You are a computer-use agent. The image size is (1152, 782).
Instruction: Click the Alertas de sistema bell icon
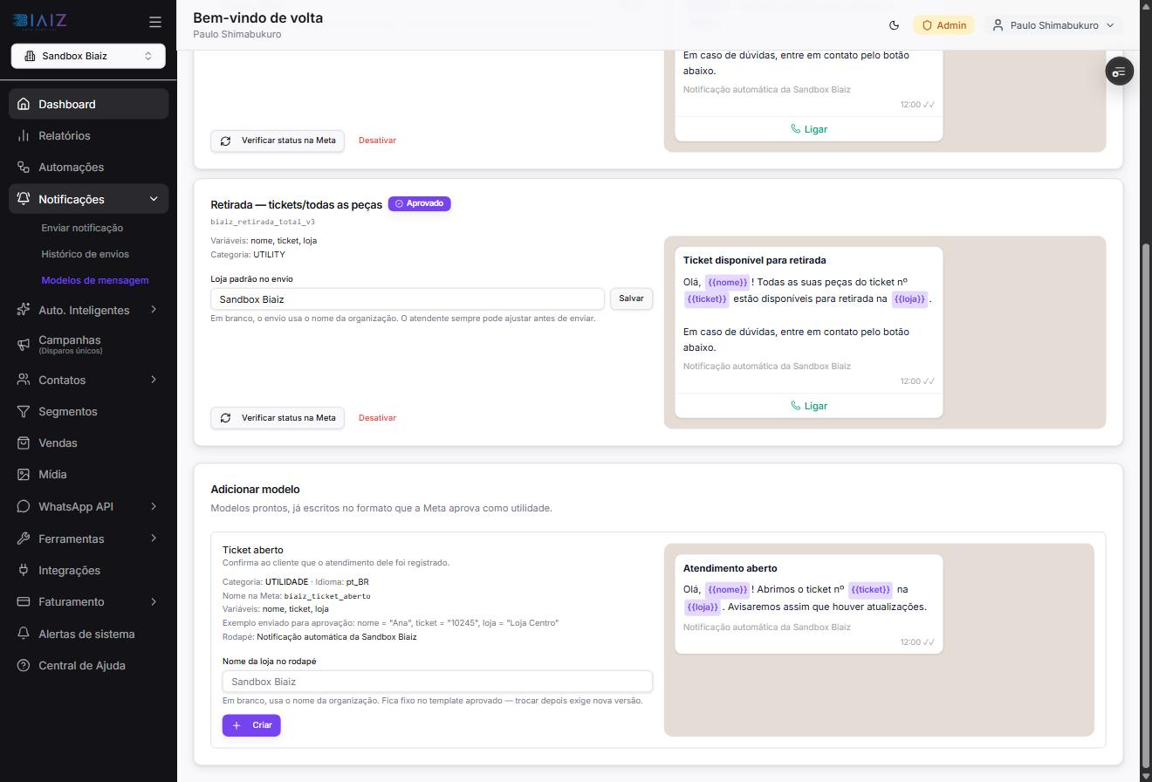(x=24, y=634)
